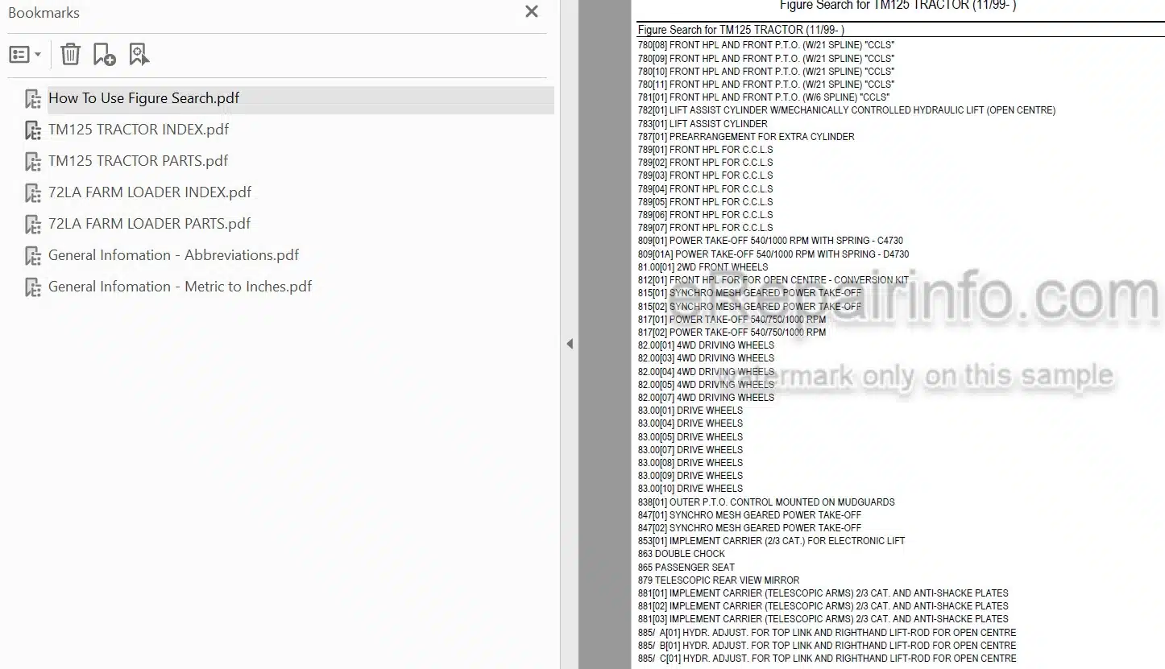The image size is (1165, 669).
Task: Find the current bookmark
Action: 139,55
